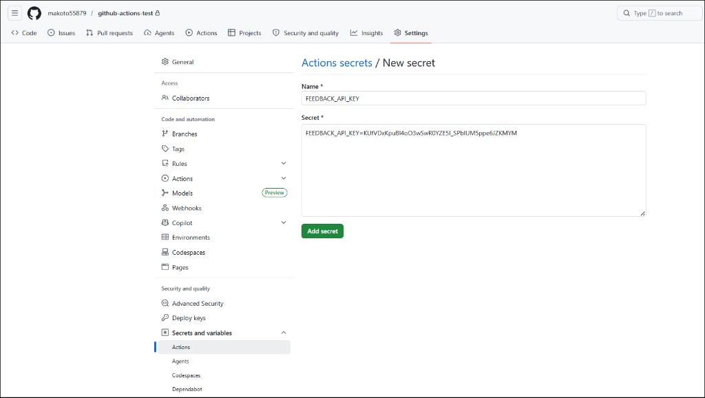Open the hamburger navigation menu
The width and height of the screenshot is (705, 398).
[15, 13]
